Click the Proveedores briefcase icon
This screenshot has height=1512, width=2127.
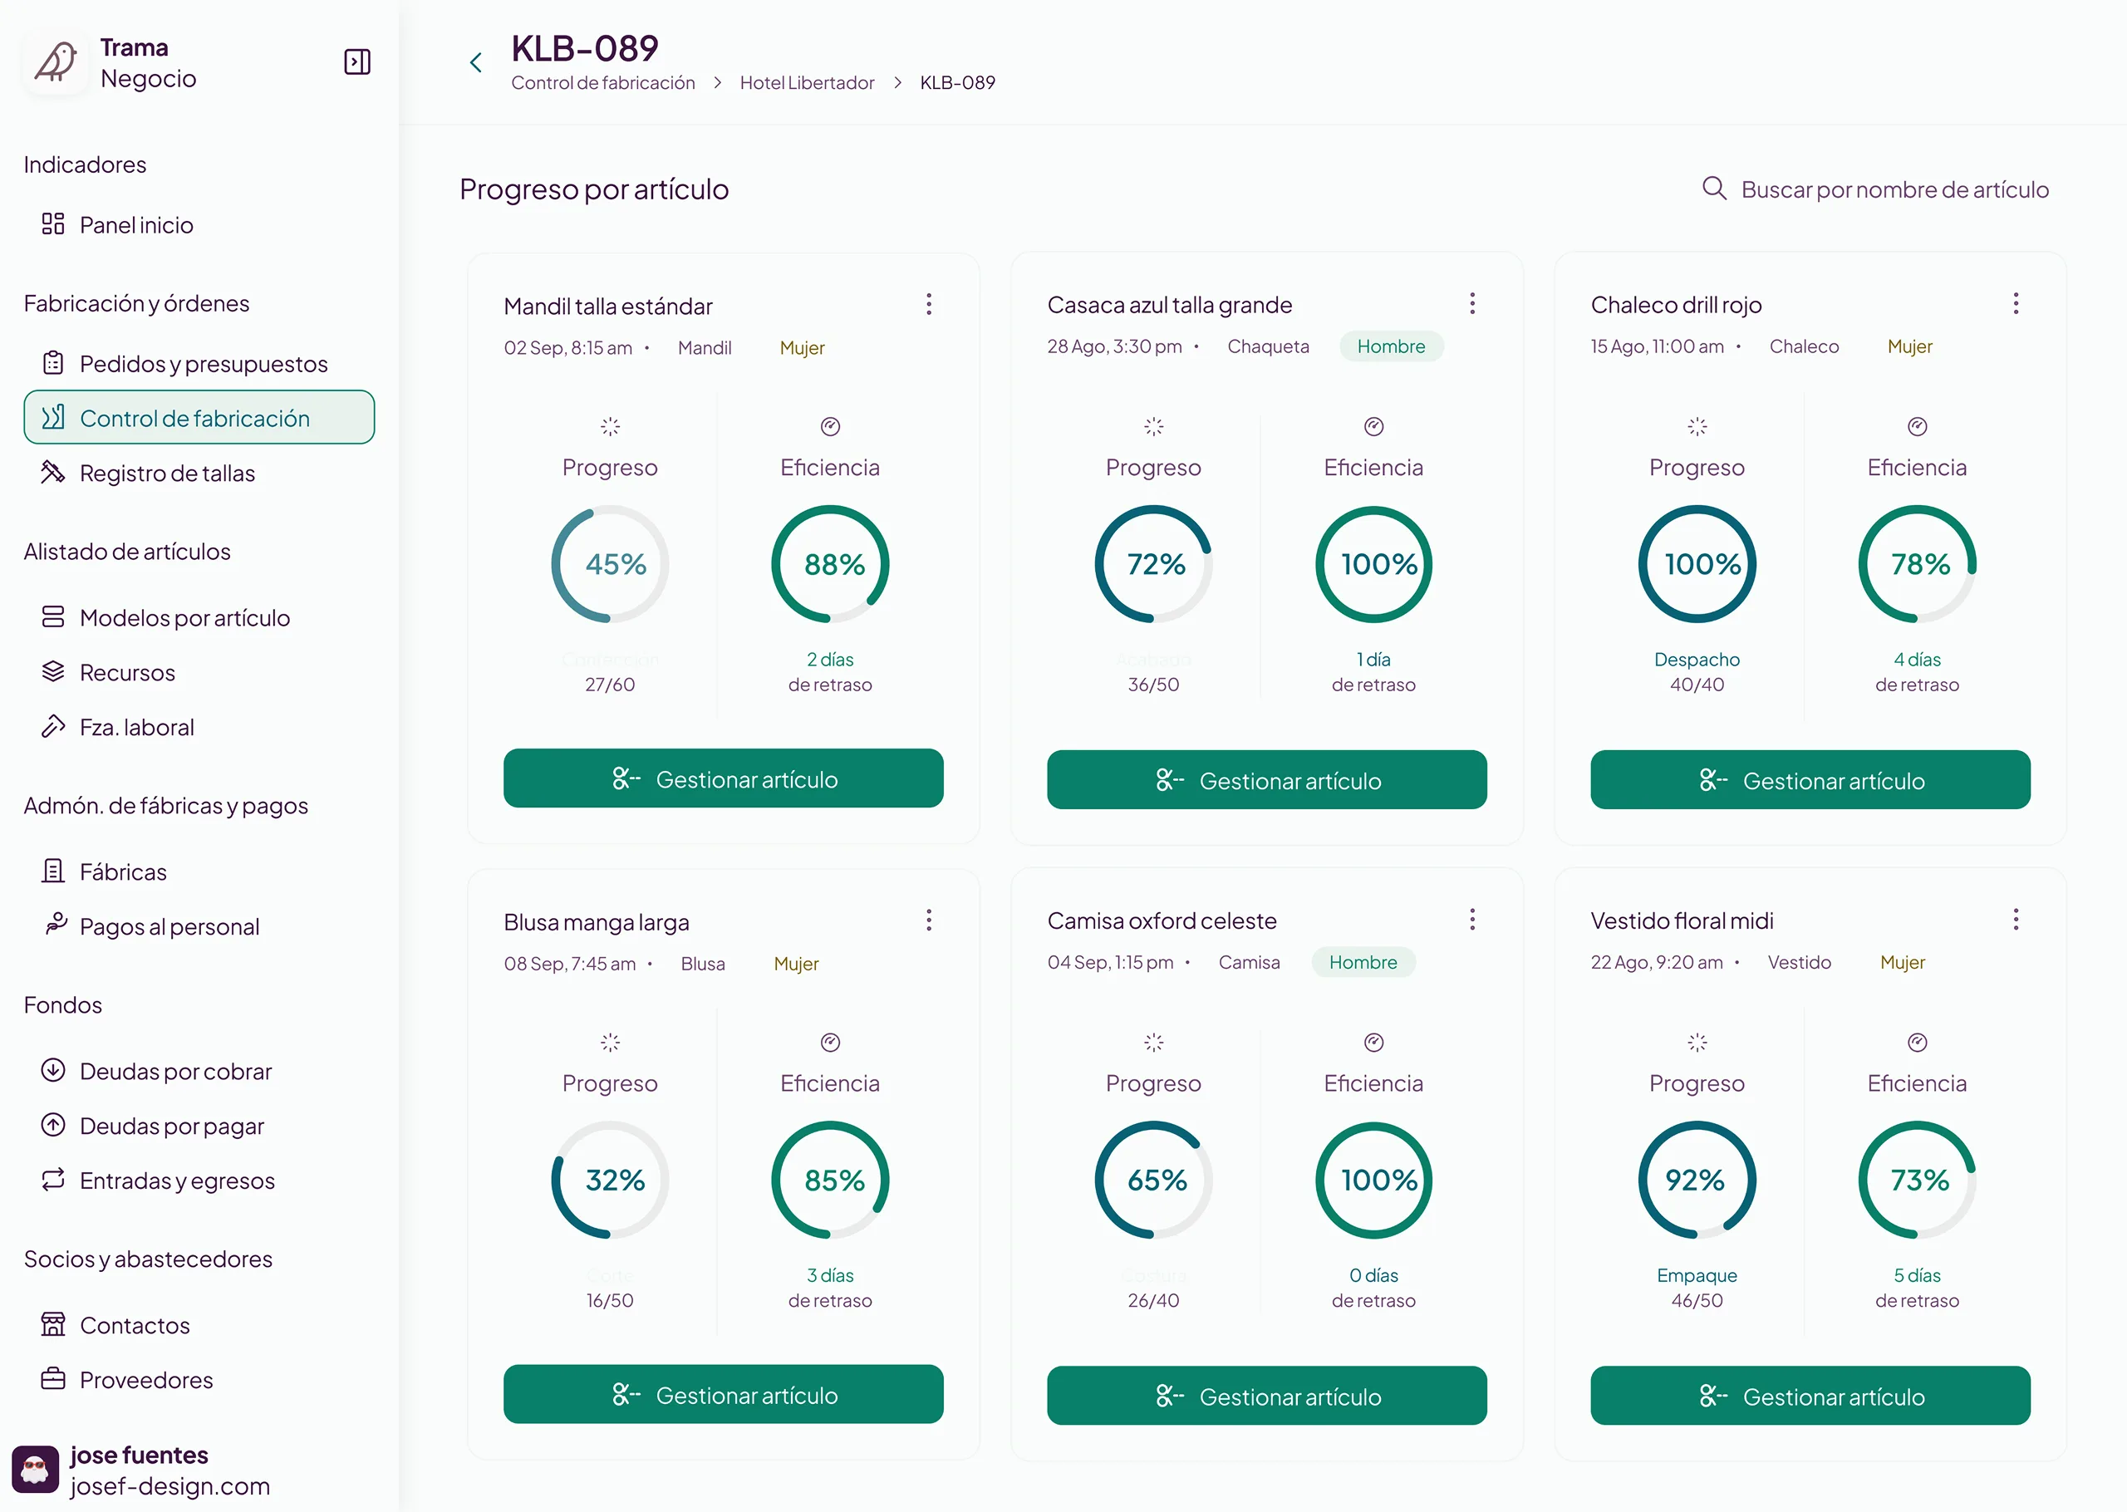click(x=53, y=1379)
